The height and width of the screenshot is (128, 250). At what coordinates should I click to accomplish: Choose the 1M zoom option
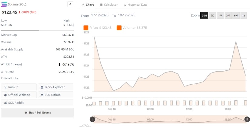(x=220, y=15)
